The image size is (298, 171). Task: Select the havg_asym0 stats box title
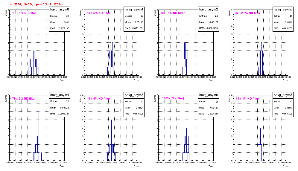click(x=60, y=9)
